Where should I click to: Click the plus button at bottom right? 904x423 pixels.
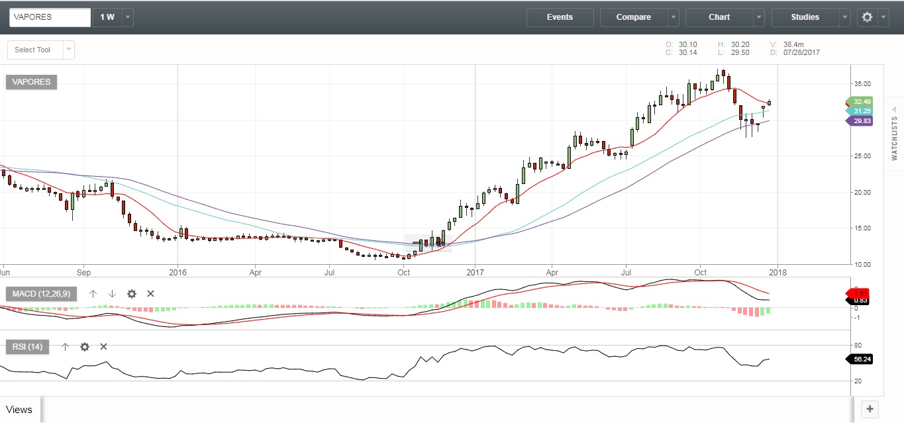[x=870, y=408]
